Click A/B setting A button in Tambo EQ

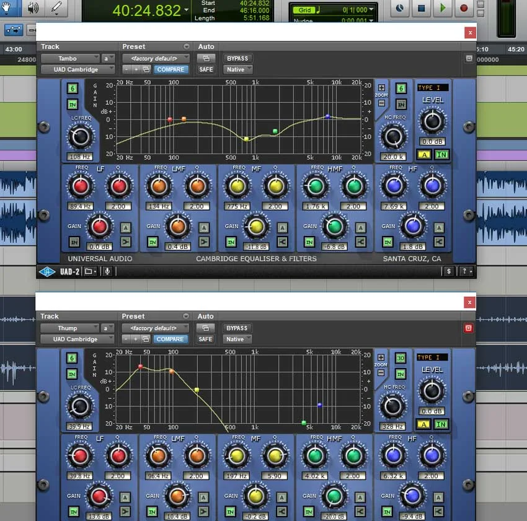click(424, 155)
